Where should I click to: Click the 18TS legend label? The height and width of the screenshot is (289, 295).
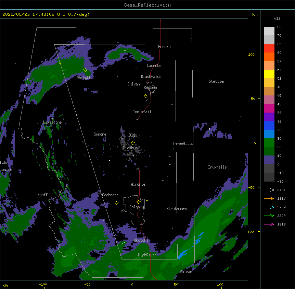pyautogui.click(x=281, y=224)
